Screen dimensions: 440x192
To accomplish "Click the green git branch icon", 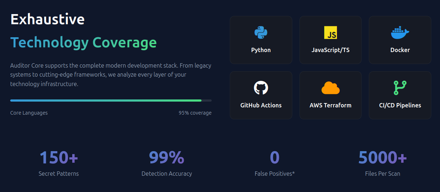I will coord(400,88).
